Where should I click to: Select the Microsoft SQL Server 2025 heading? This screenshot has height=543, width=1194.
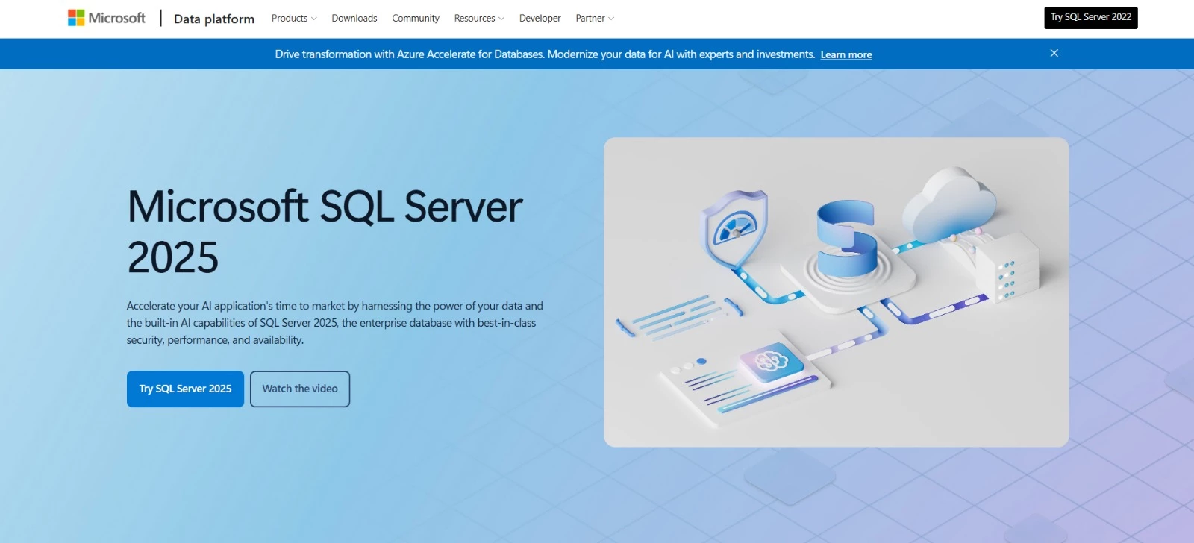click(325, 231)
